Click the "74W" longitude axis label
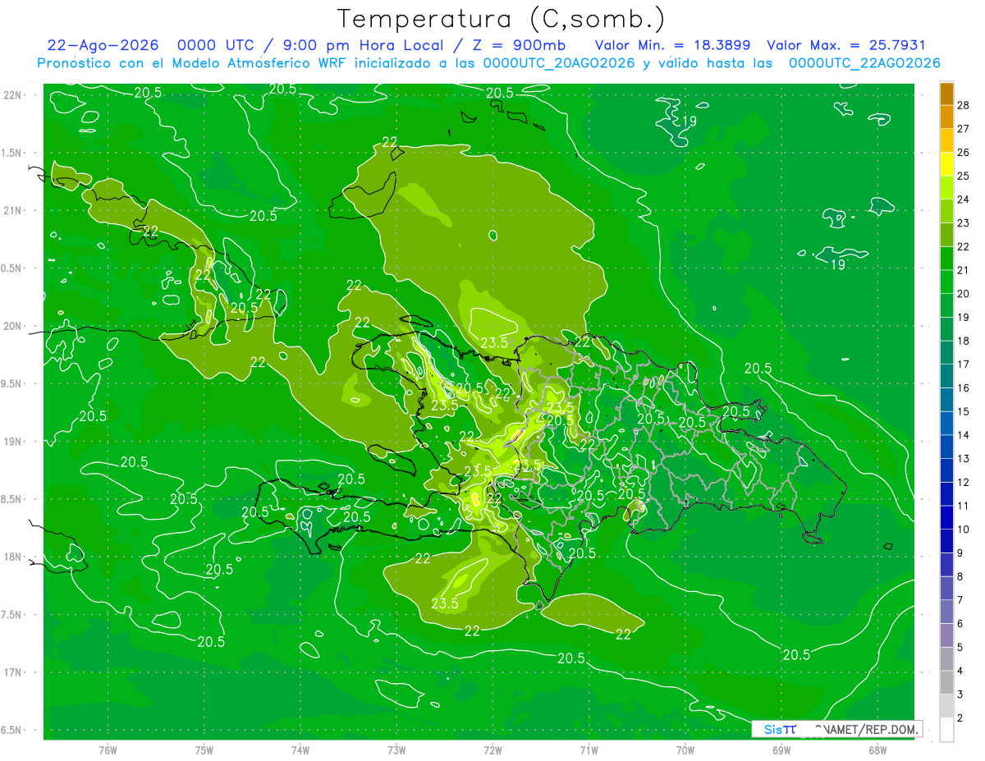The image size is (985, 761). pyautogui.click(x=300, y=750)
